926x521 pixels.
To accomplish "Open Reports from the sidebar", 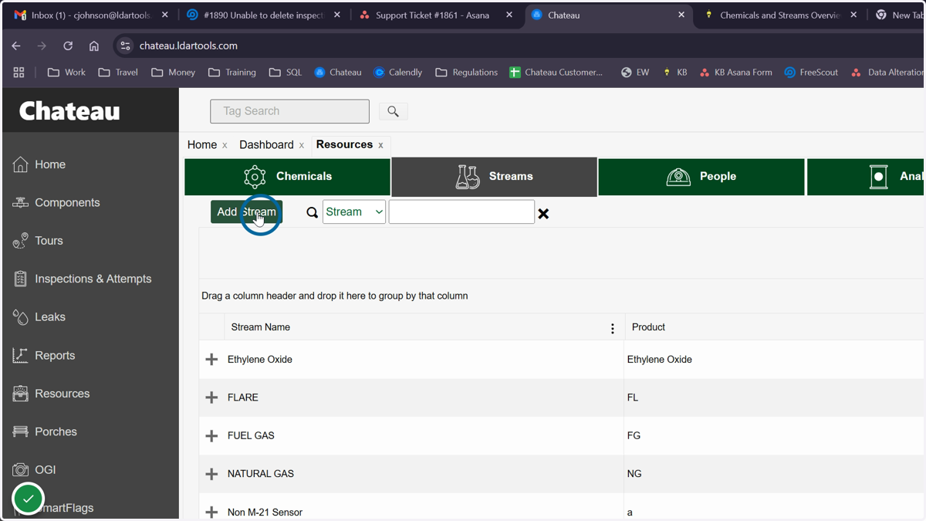I will [x=55, y=355].
